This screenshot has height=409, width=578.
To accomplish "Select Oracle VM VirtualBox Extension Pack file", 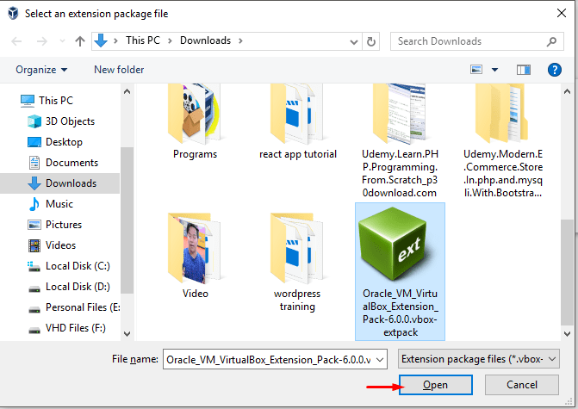I will click(x=400, y=271).
